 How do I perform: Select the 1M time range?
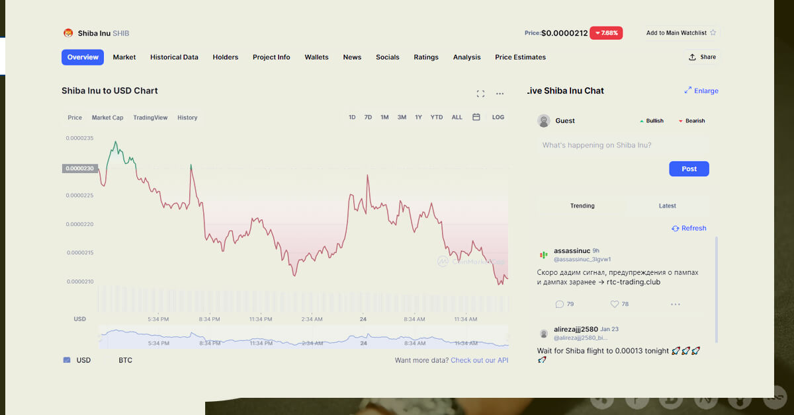point(384,117)
